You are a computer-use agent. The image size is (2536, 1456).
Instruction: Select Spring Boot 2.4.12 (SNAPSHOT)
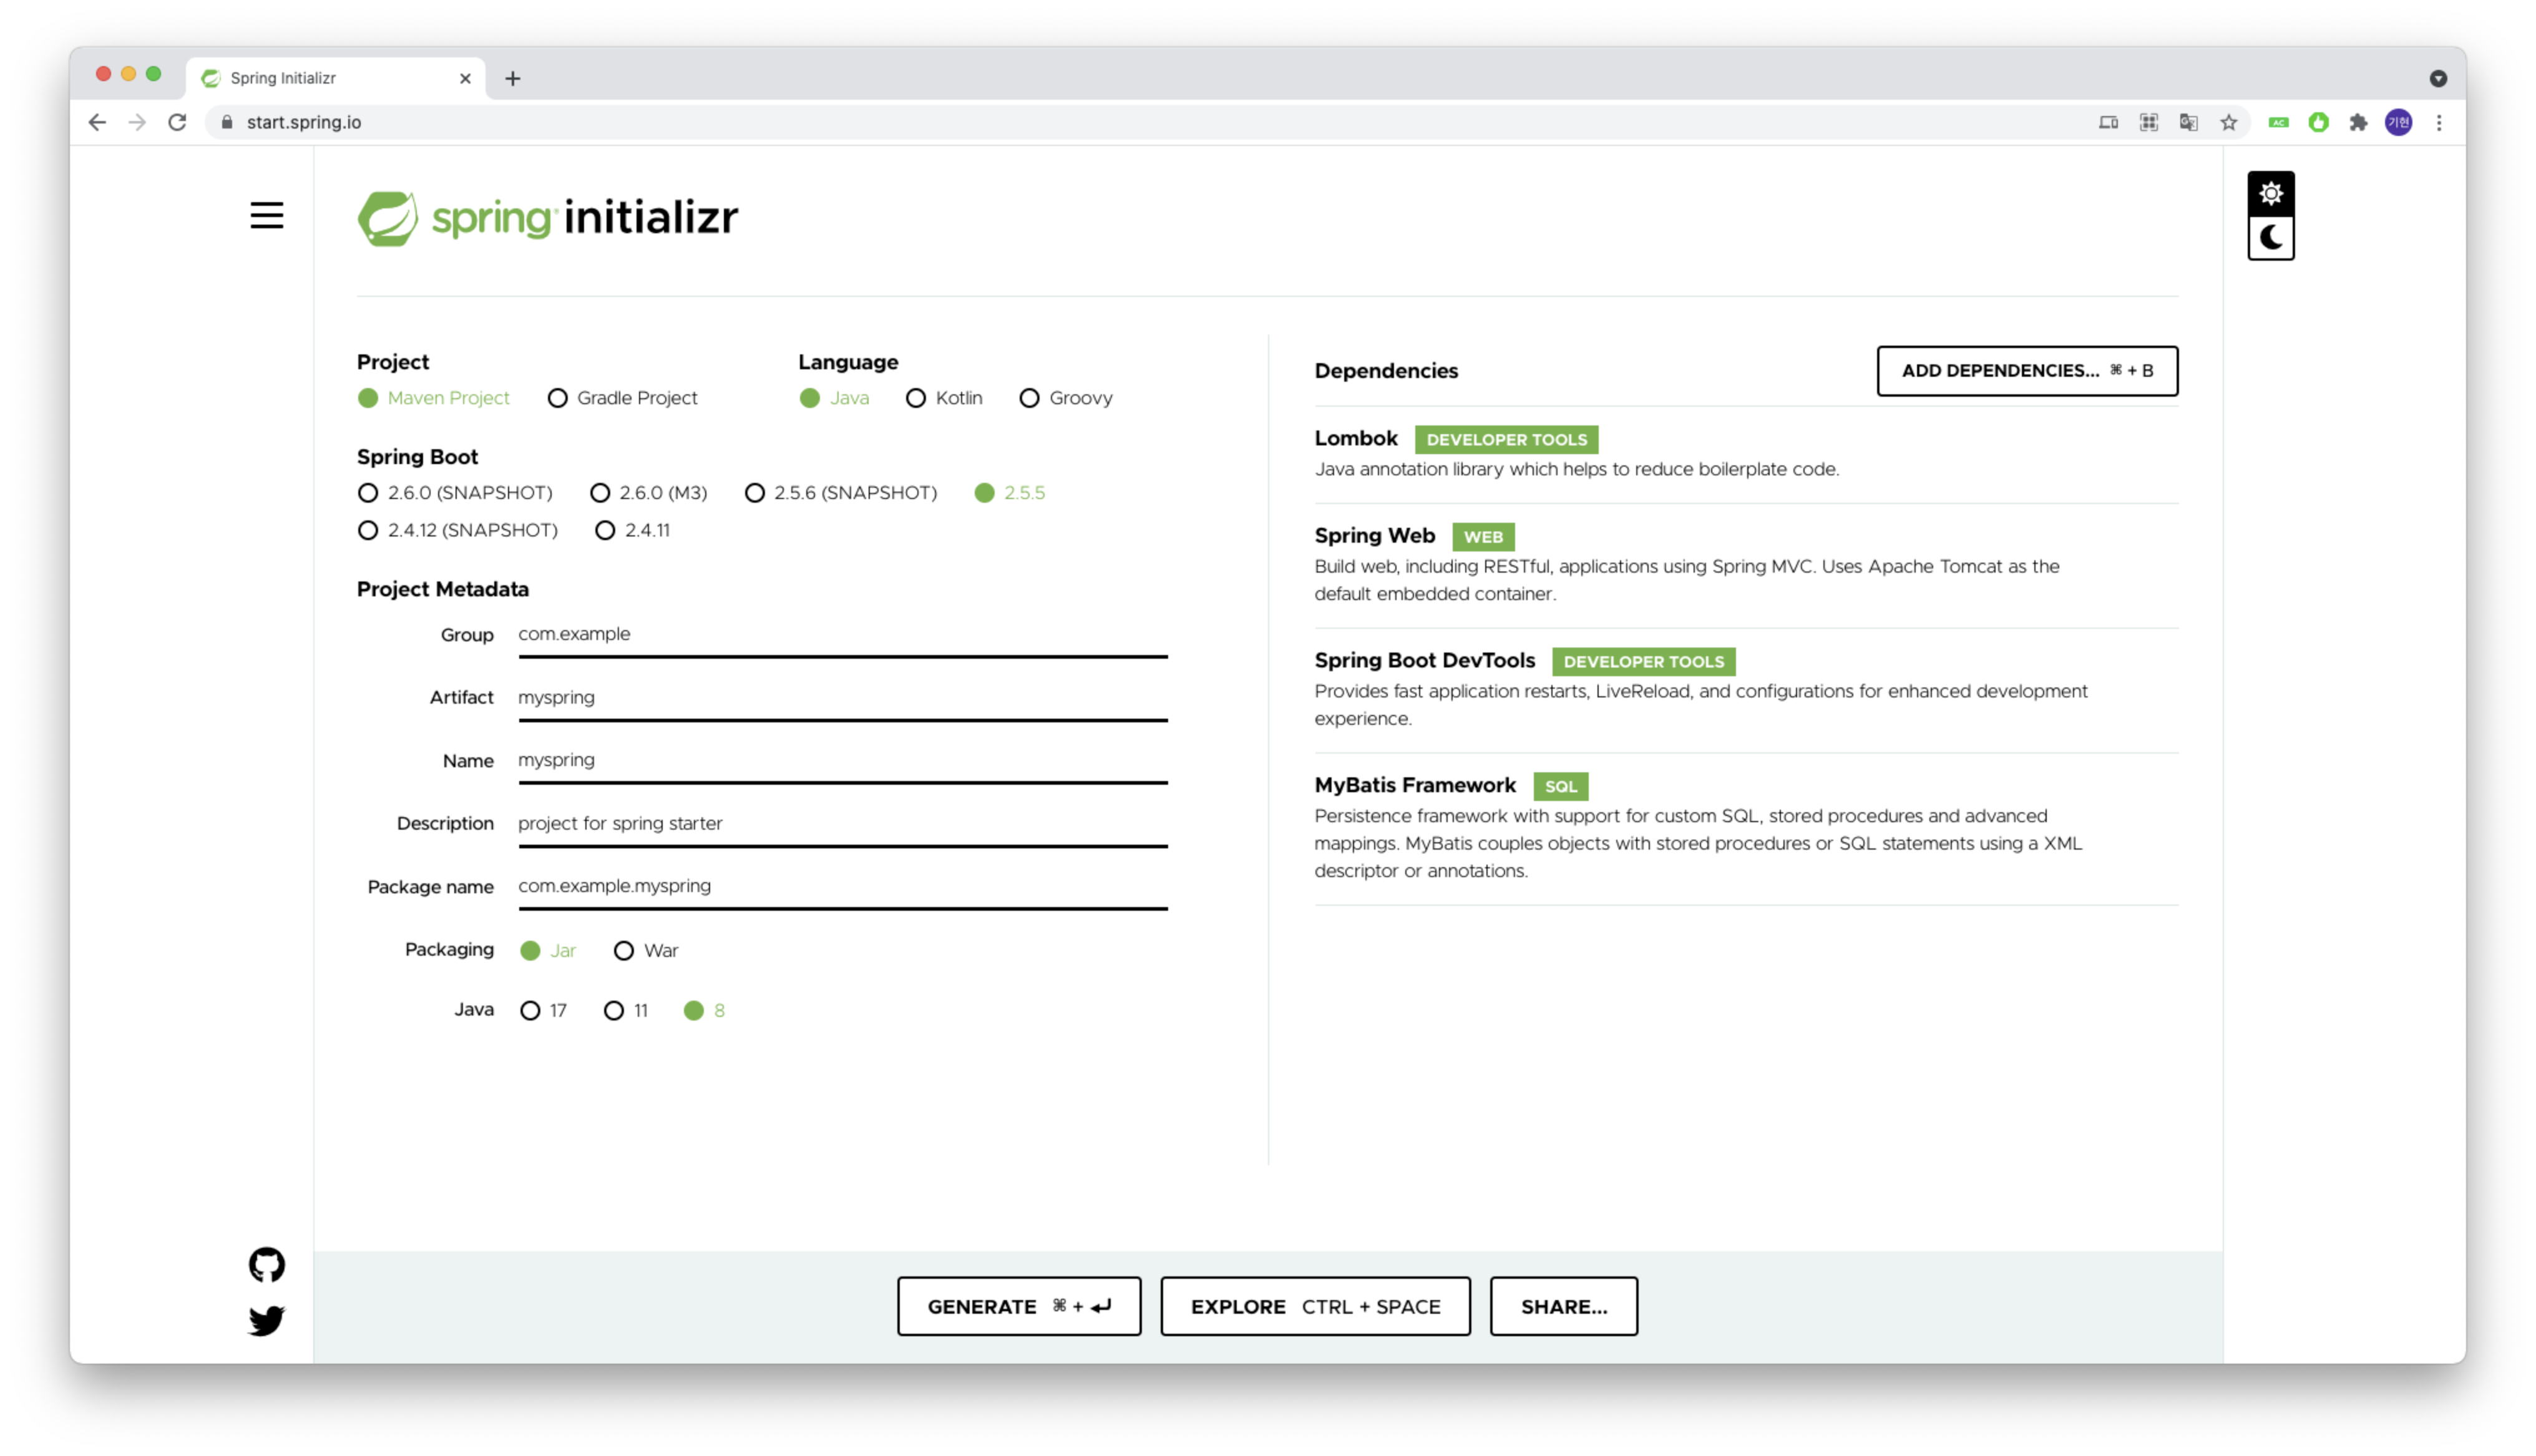tap(457, 530)
